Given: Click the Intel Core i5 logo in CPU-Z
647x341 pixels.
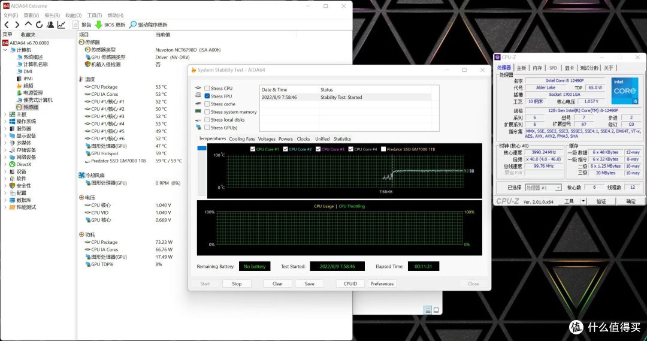Looking at the screenshot, I should pyautogui.click(x=625, y=91).
